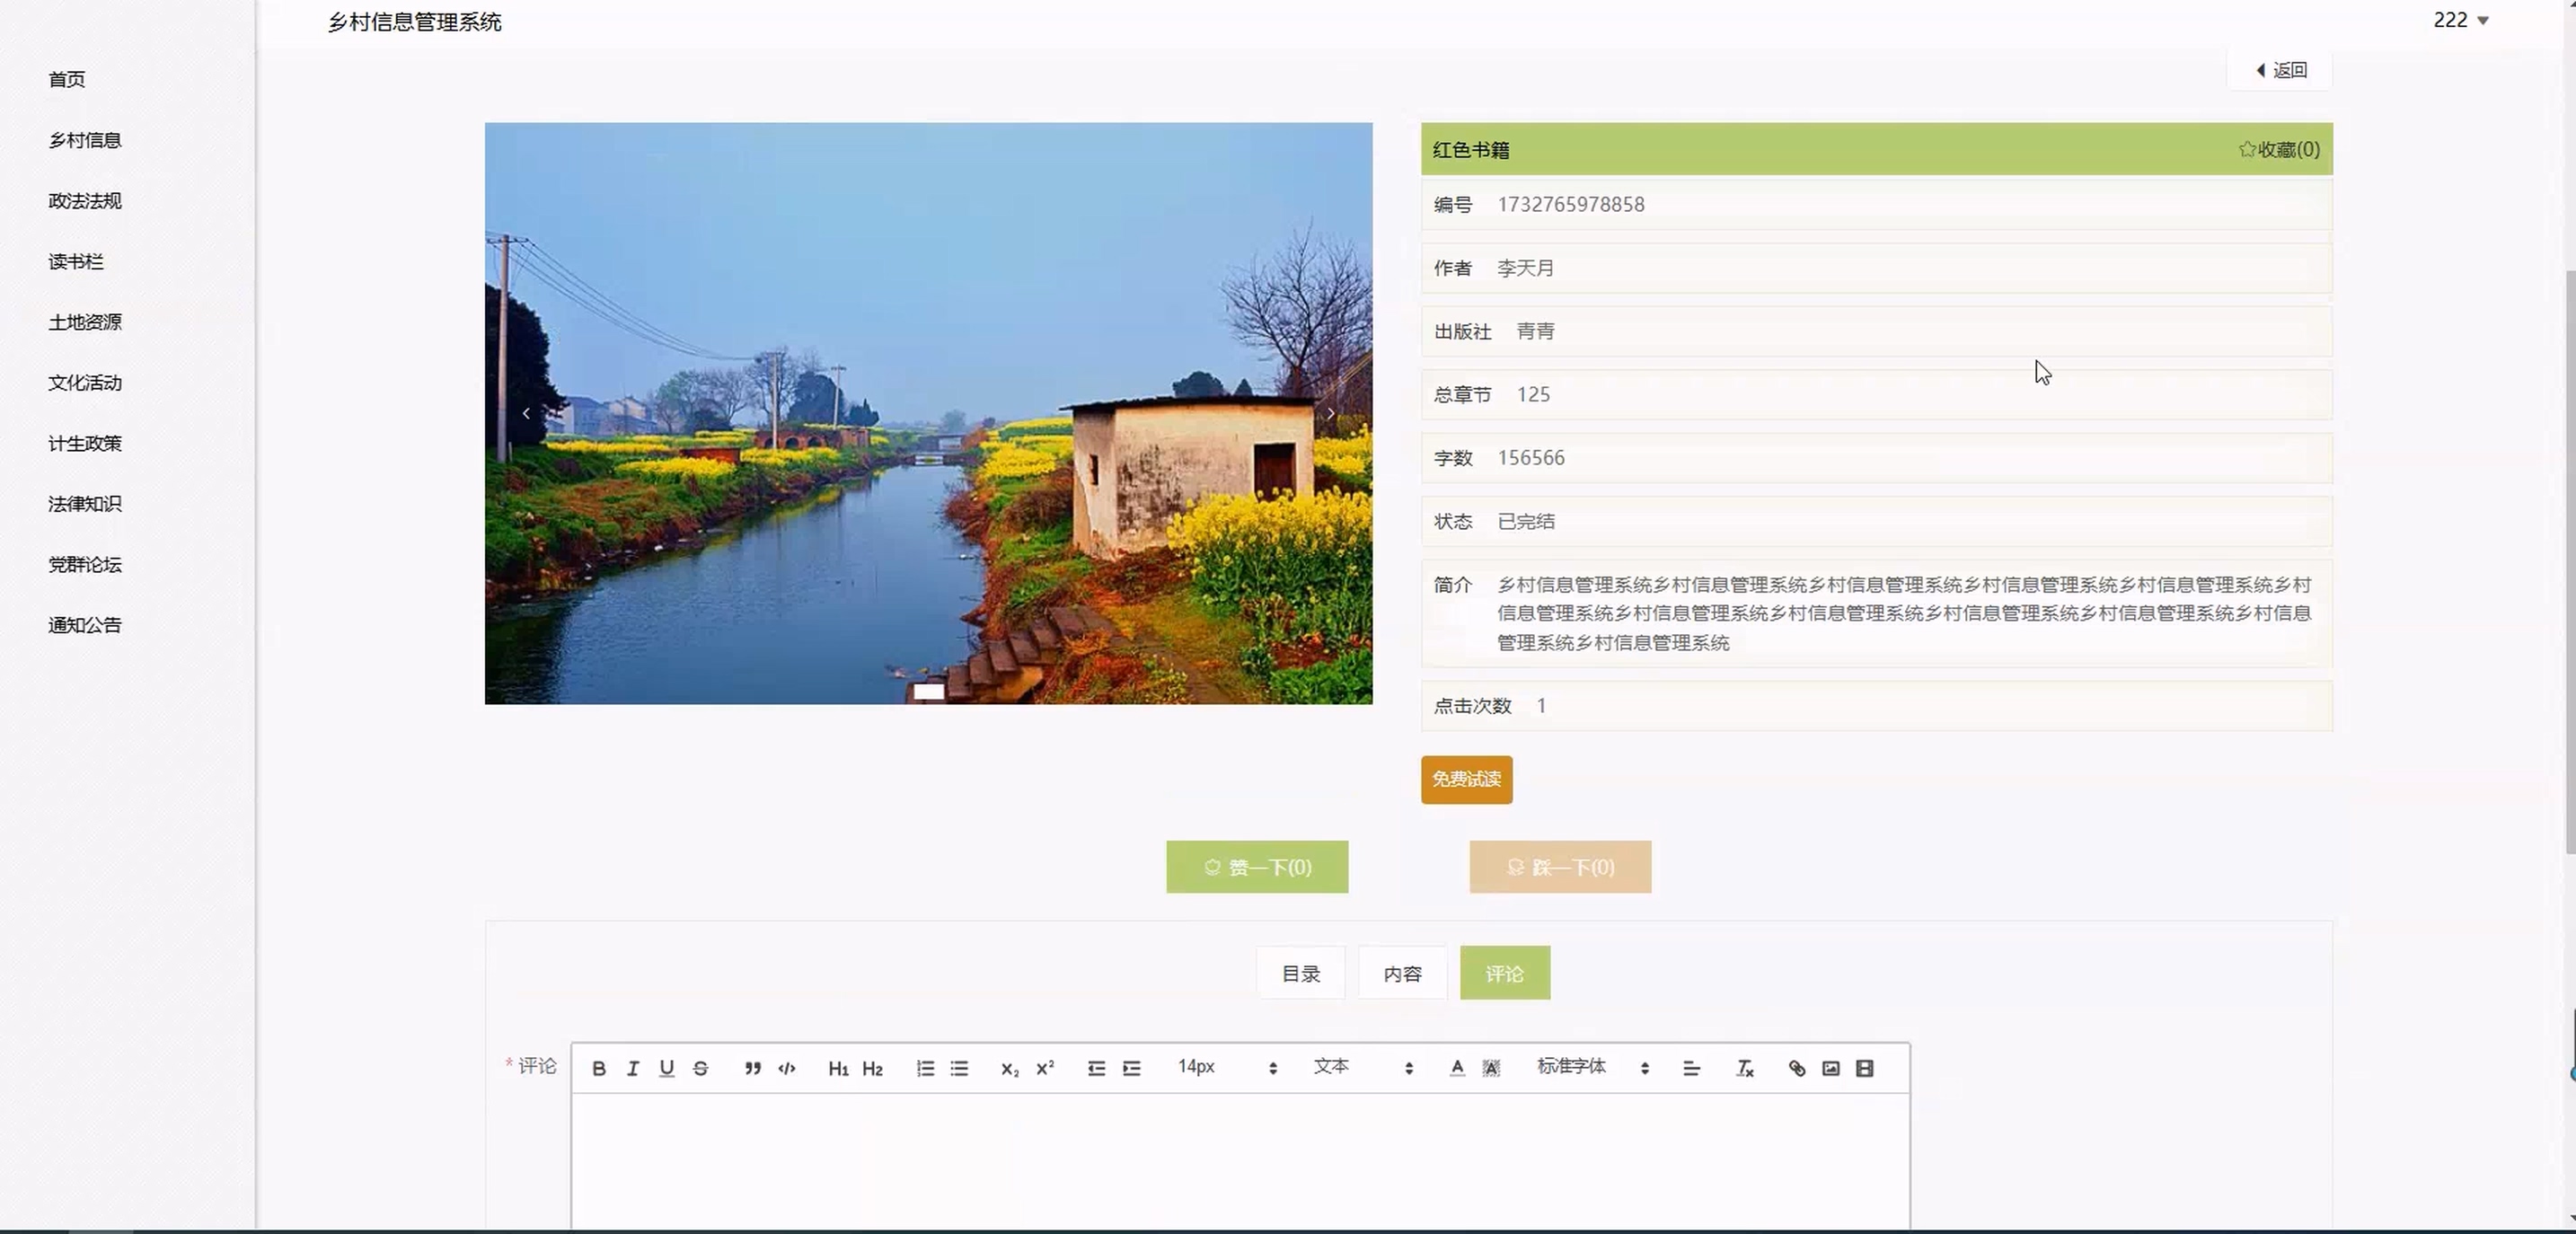Show next carousel image with right arrow
The height and width of the screenshot is (1234, 2576).
coord(1330,413)
